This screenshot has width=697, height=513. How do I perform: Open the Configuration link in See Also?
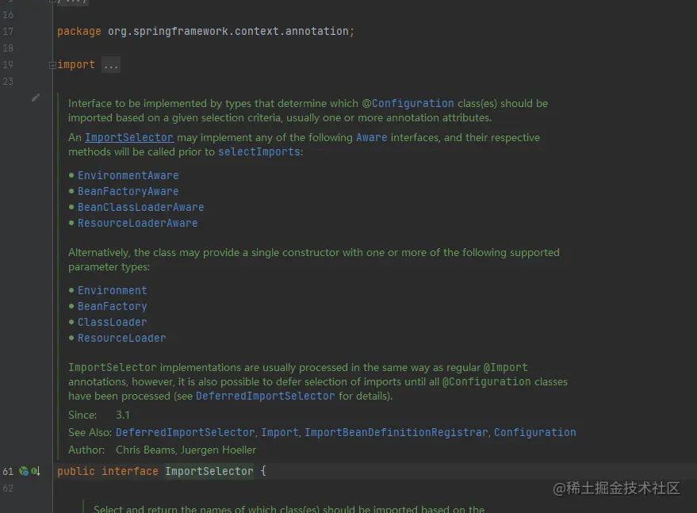(x=535, y=432)
